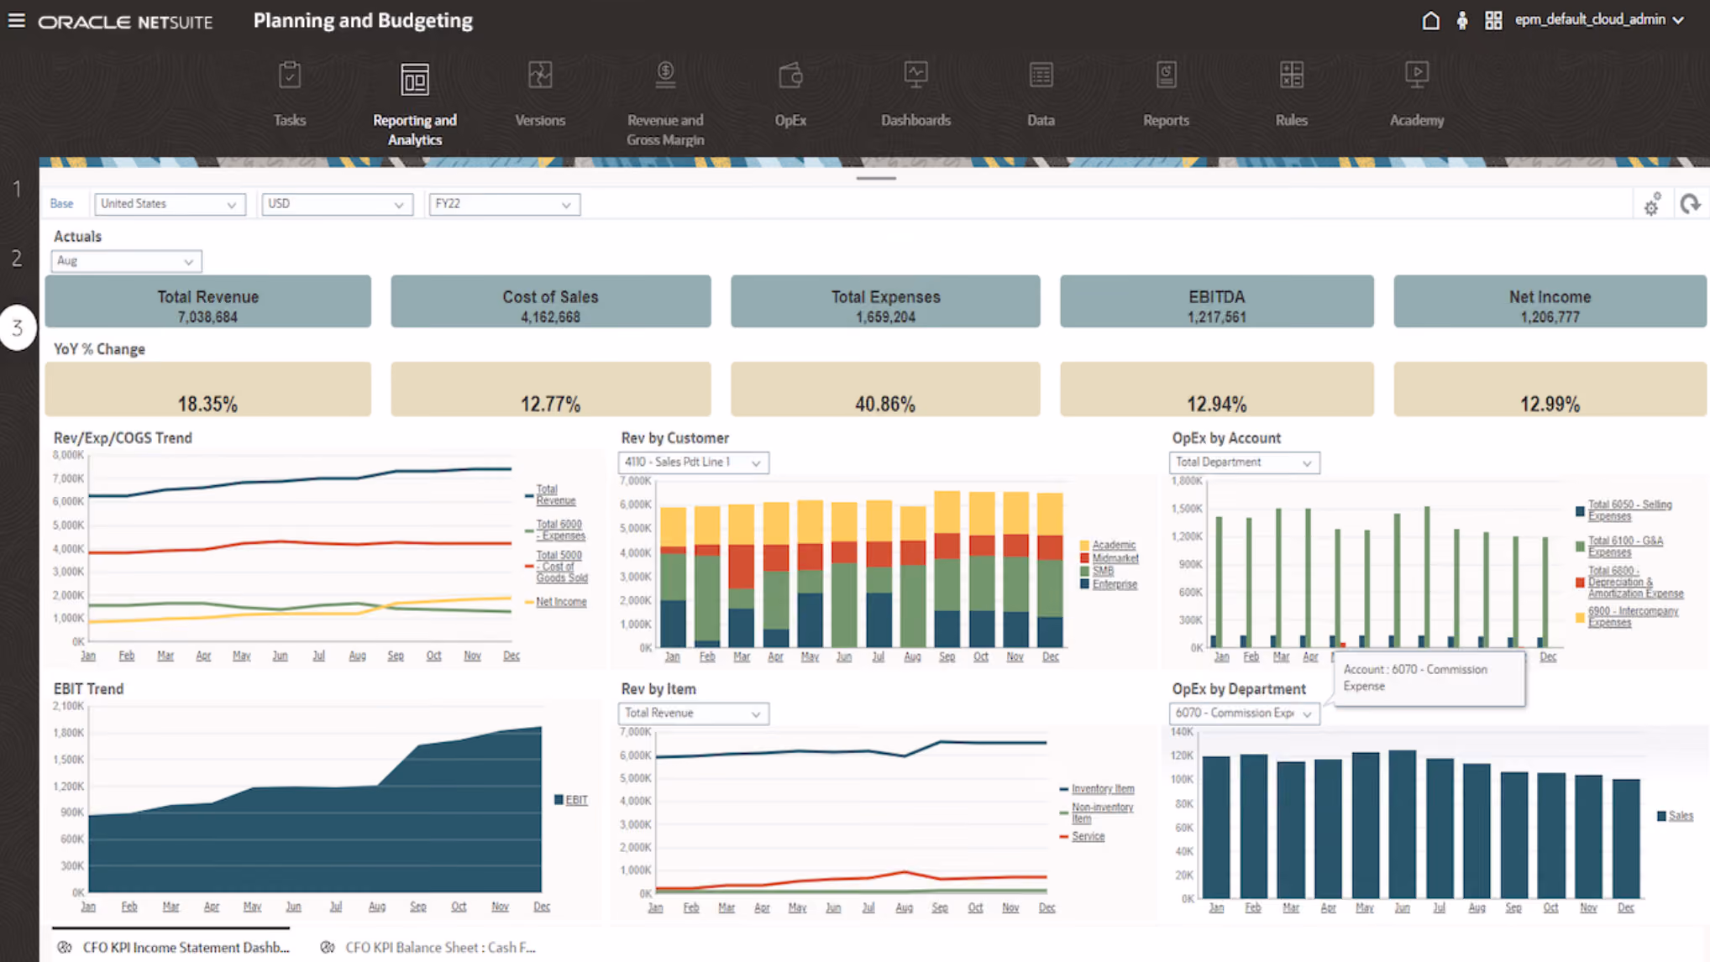Image resolution: width=1710 pixels, height=962 pixels.
Task: Open the Total Revenue item dropdown
Action: click(693, 714)
